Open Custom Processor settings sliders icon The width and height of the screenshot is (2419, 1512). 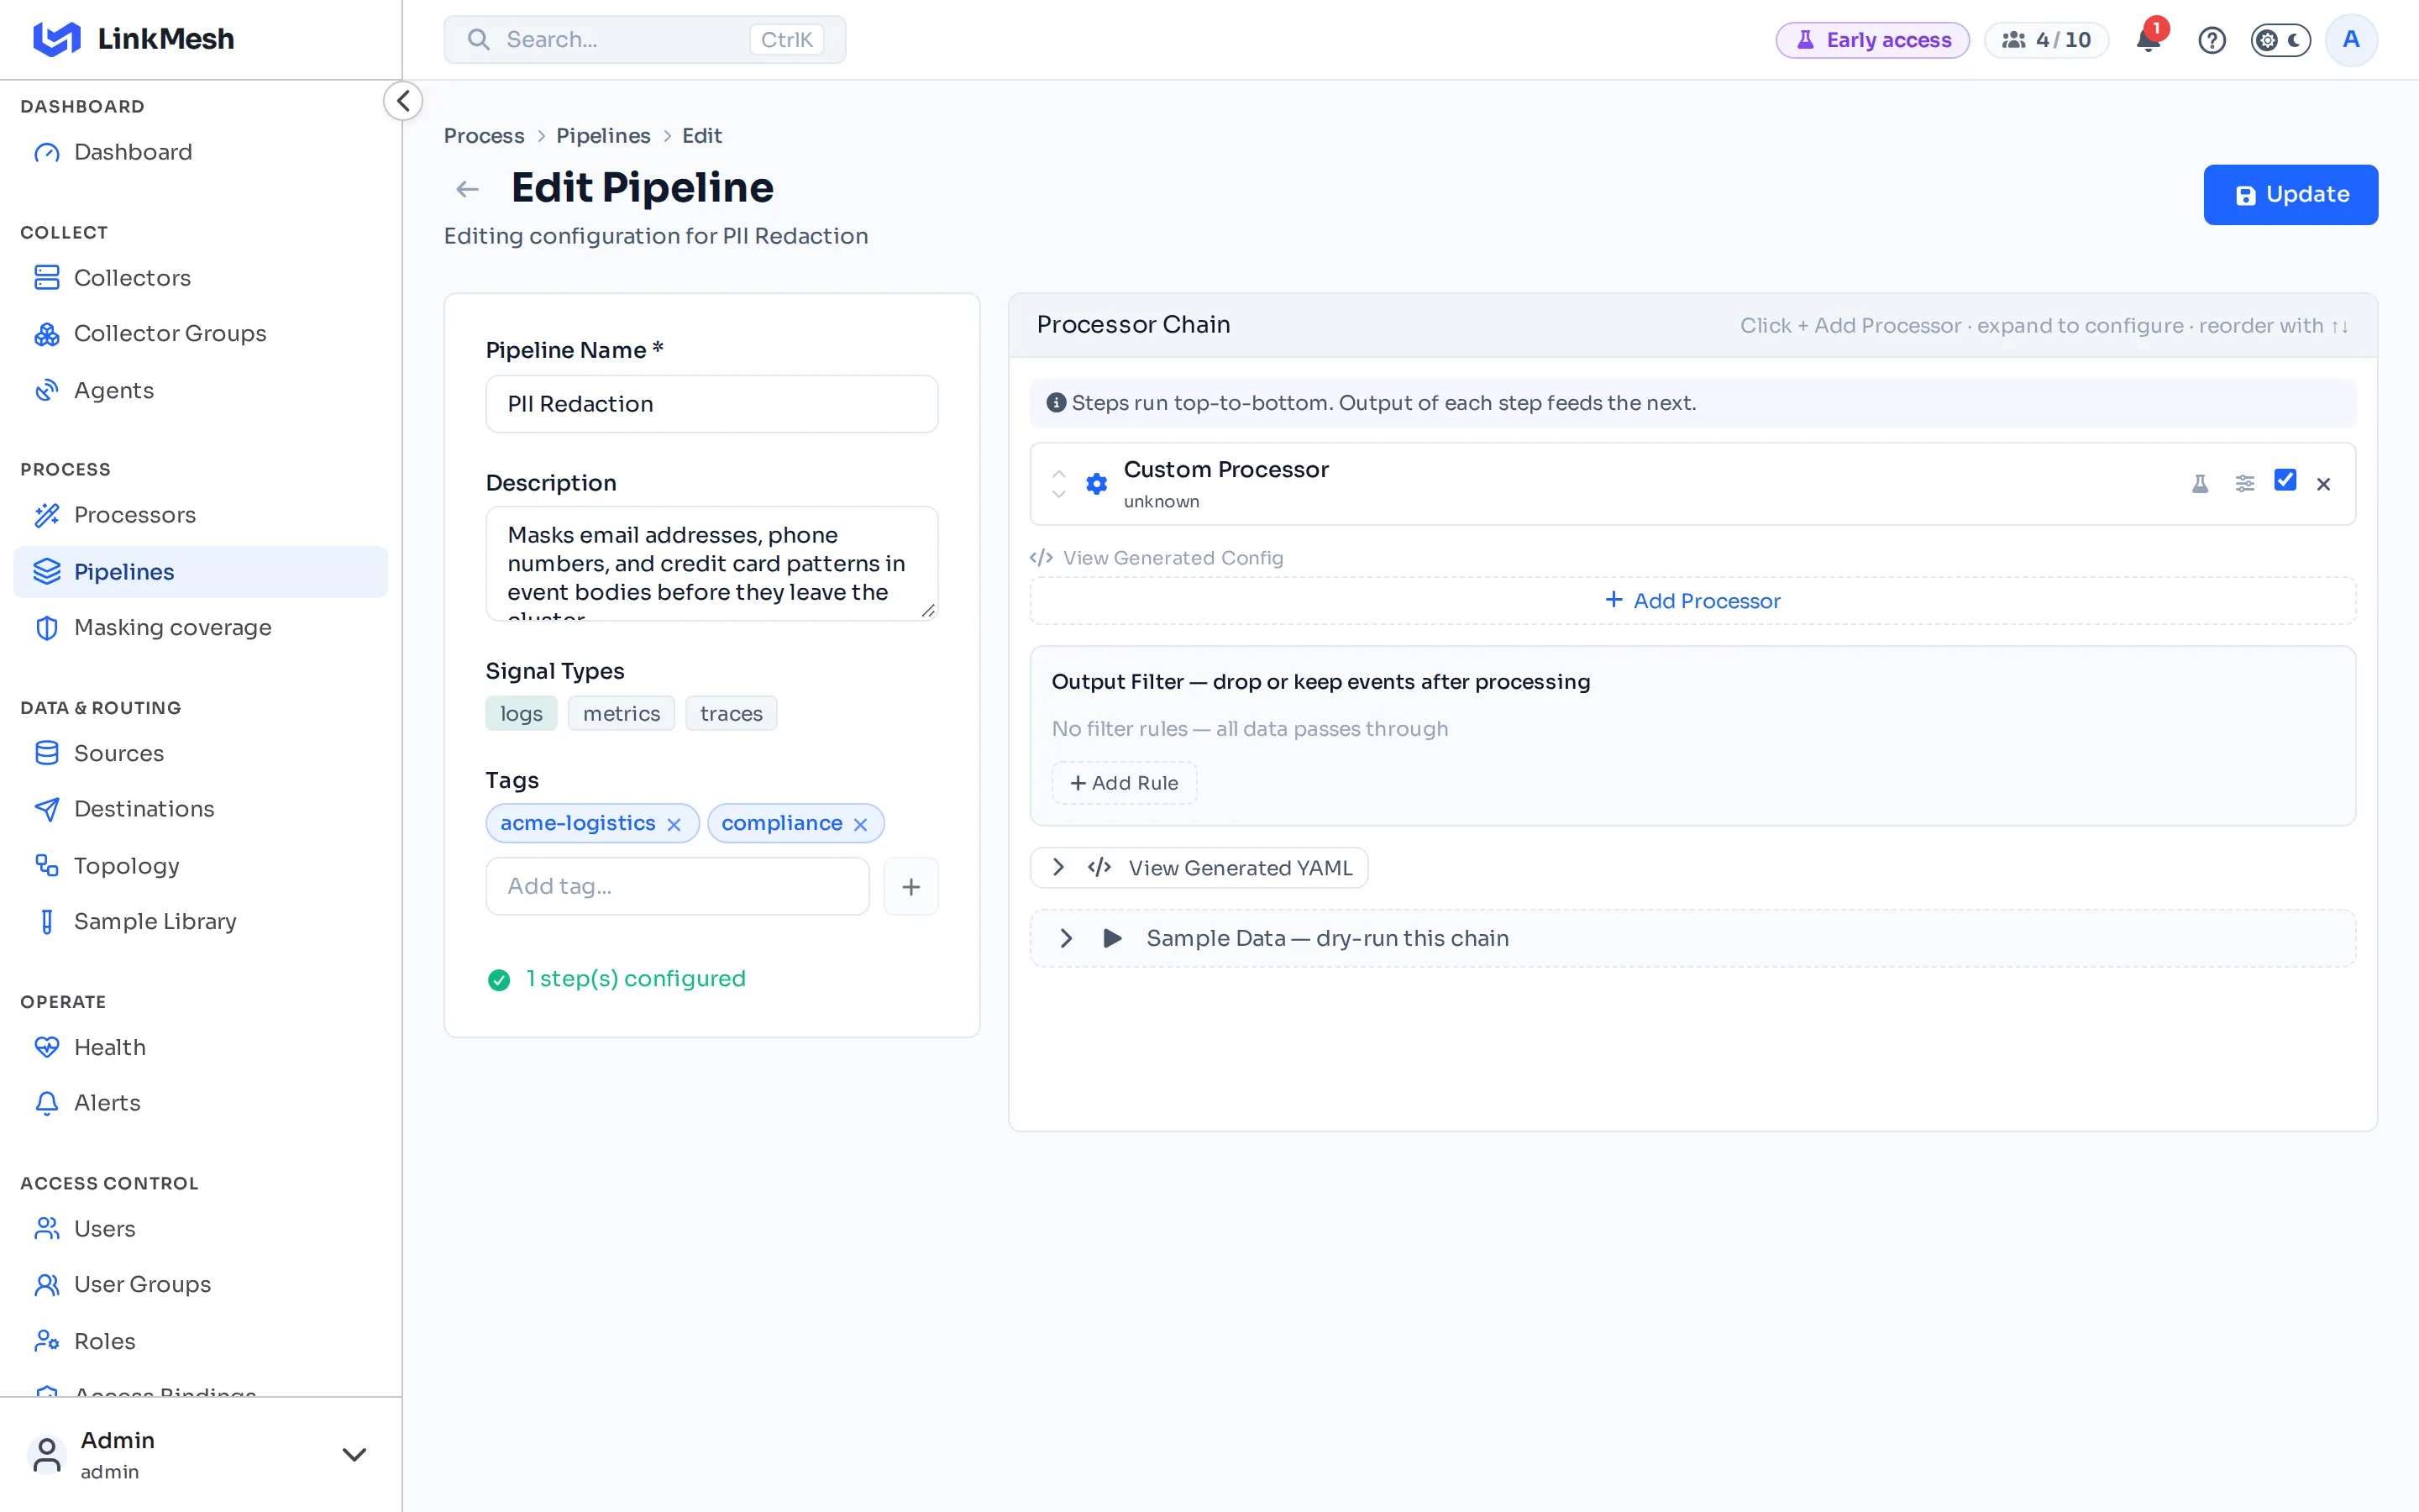[2245, 484]
